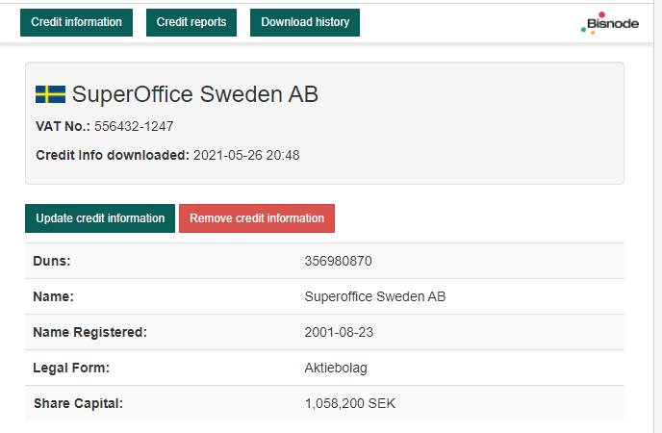Click the Duns: label
Image resolution: width=662 pixels, height=433 pixels.
pyautogui.click(x=52, y=261)
